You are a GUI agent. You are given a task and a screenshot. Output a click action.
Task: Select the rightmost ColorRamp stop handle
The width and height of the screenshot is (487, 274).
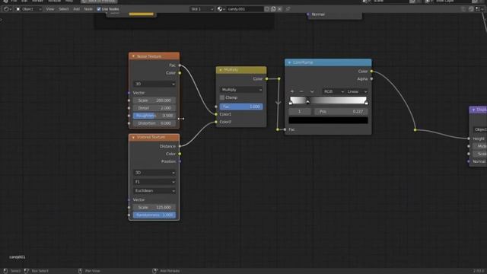point(367,102)
